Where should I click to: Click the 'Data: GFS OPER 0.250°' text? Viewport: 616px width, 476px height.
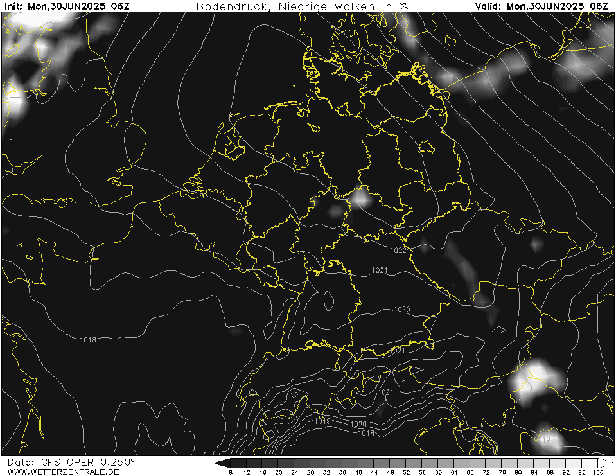71,462
